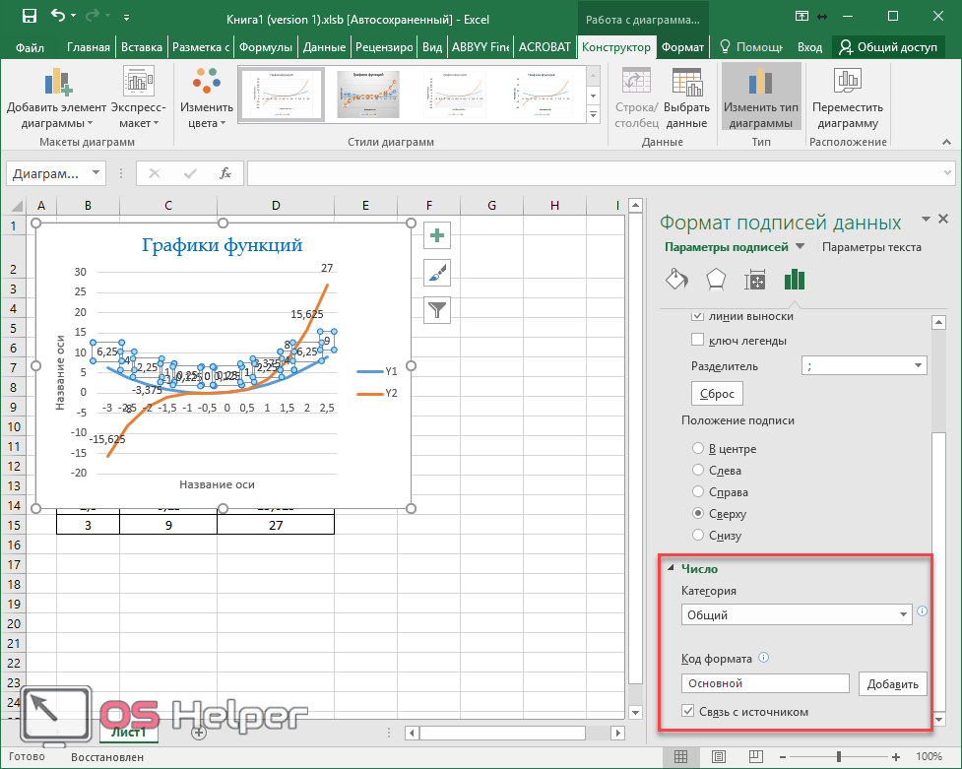Image resolution: width=962 pixels, height=769 pixels.
Task: Click the 'Сброс' button
Action: [x=716, y=393]
